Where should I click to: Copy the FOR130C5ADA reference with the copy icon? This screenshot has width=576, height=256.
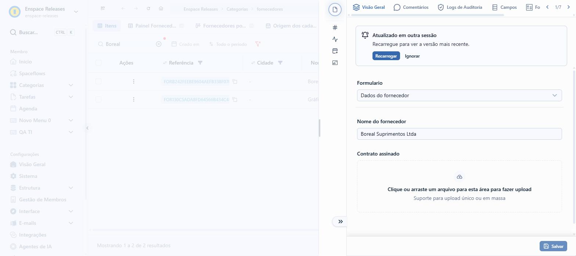pos(235,99)
